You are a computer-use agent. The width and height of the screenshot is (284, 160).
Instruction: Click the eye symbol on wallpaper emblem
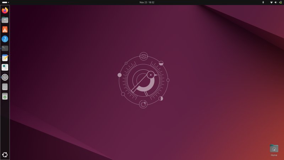point(143,56)
